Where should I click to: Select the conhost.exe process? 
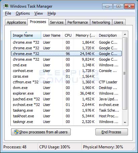click(66, 71)
